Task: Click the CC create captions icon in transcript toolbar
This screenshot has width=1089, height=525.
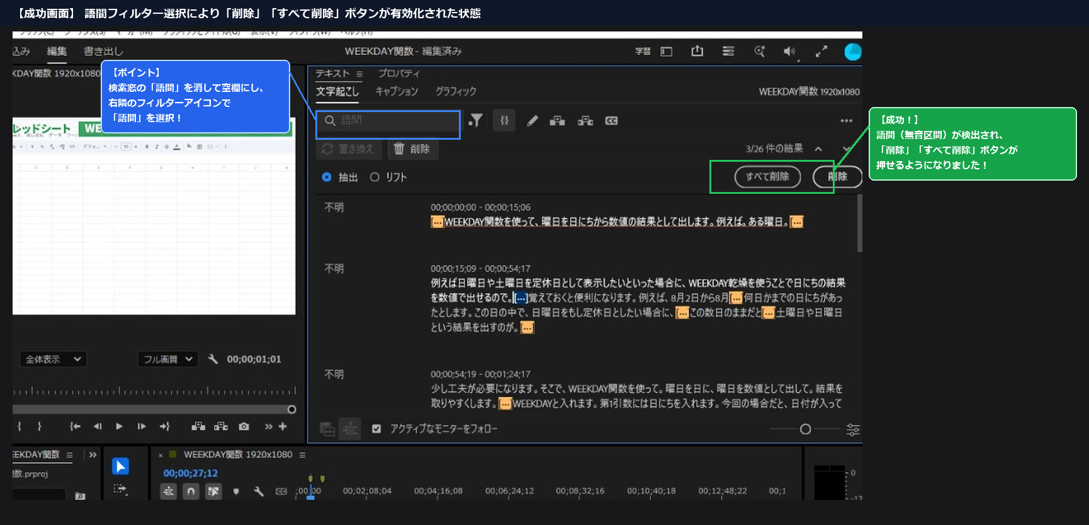Action: tap(611, 121)
